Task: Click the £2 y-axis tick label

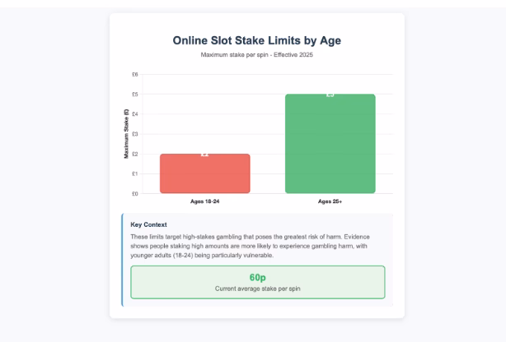Action: [x=135, y=154]
